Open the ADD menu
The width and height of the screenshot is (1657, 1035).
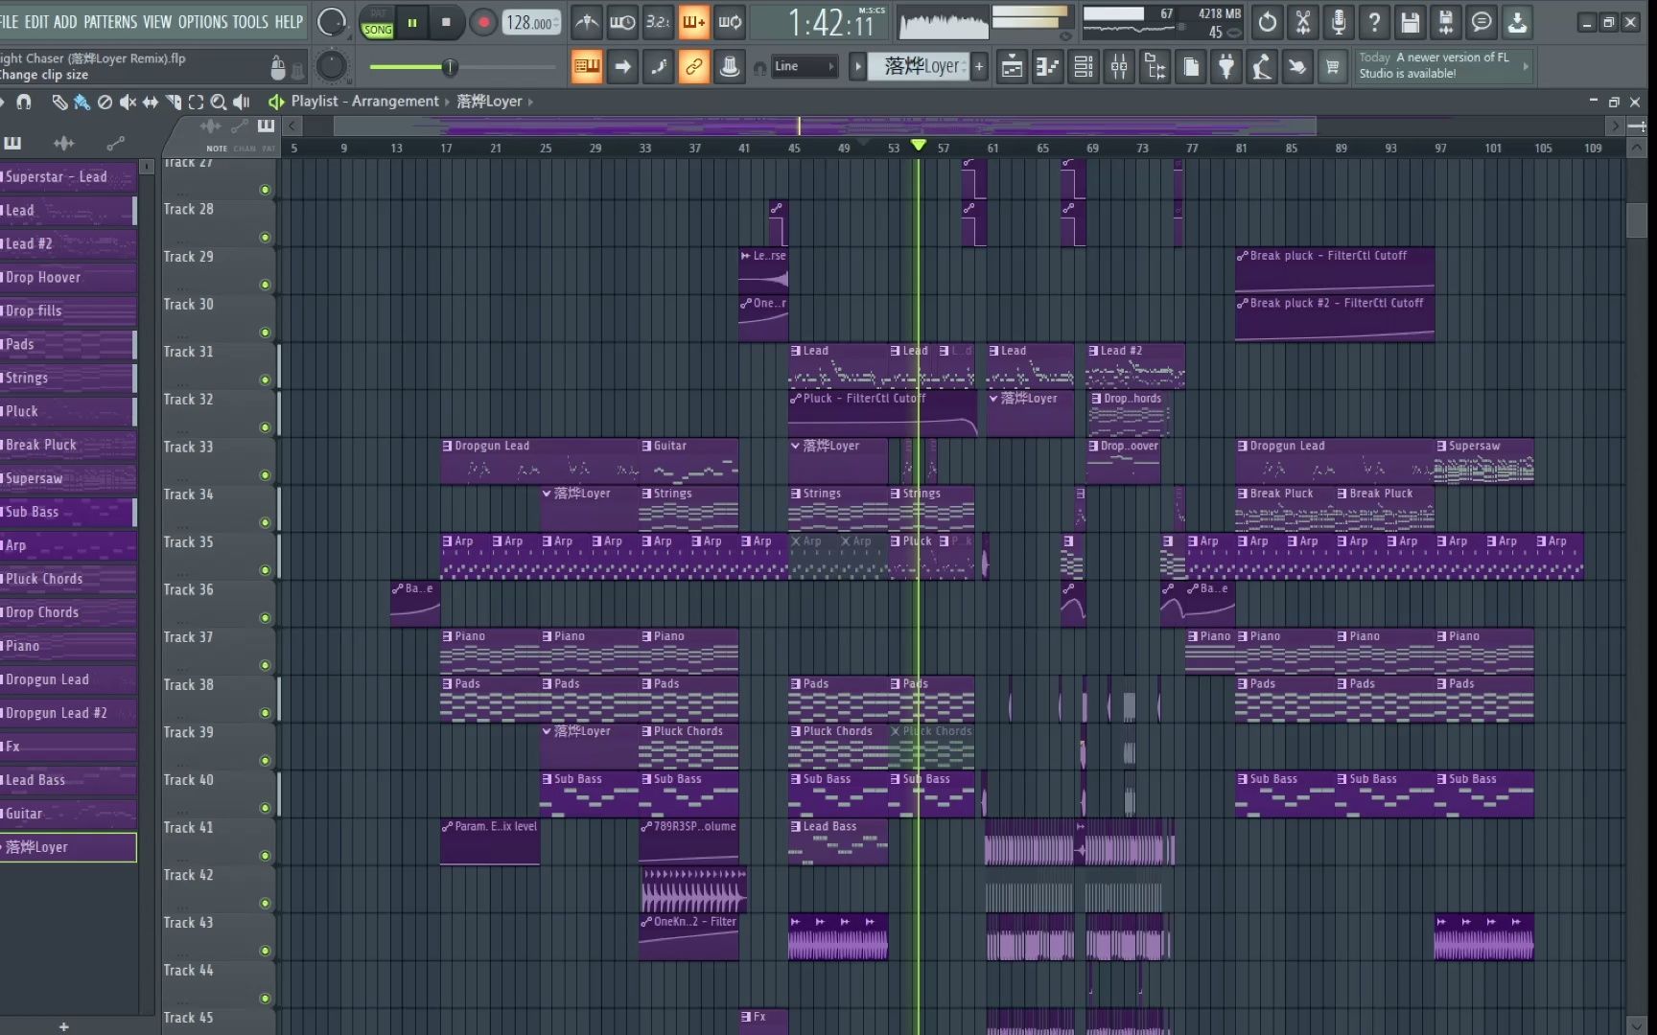point(65,22)
